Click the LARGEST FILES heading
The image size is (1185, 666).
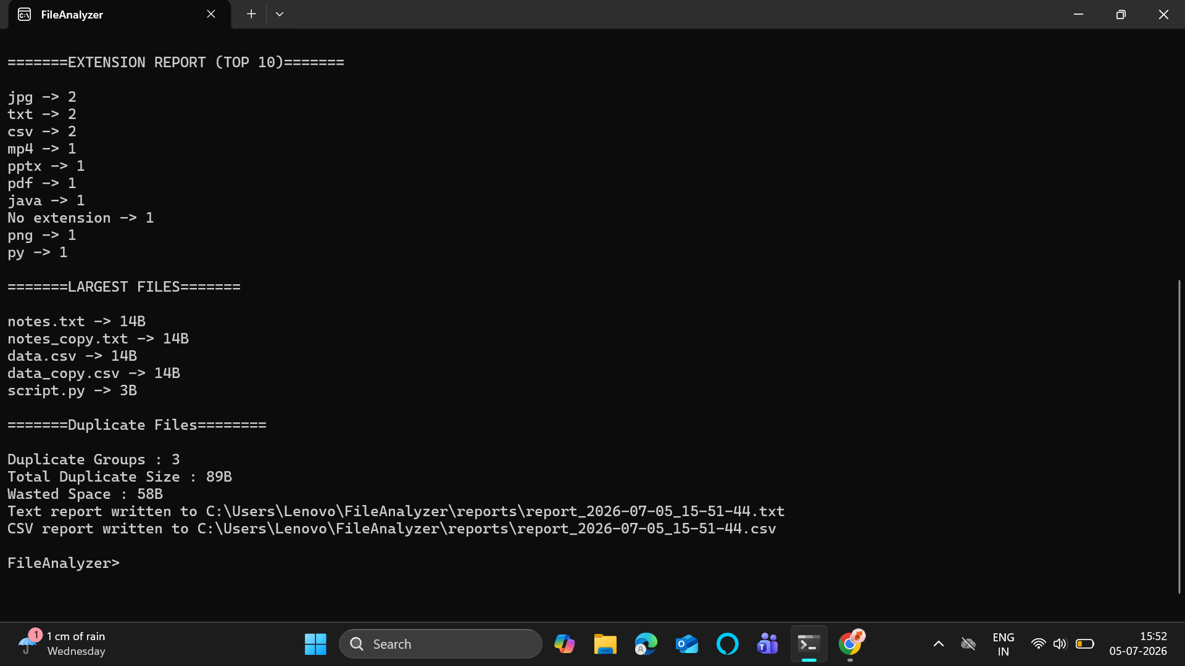(124, 287)
